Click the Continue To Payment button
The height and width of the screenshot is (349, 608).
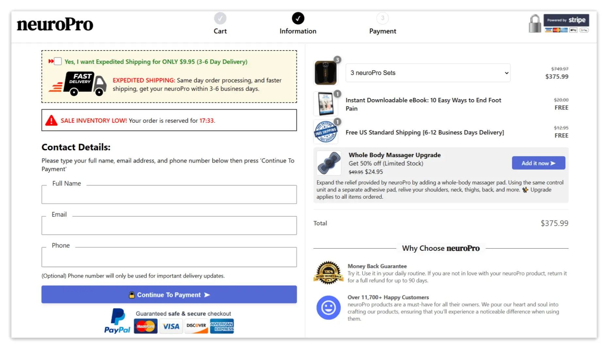[169, 295]
